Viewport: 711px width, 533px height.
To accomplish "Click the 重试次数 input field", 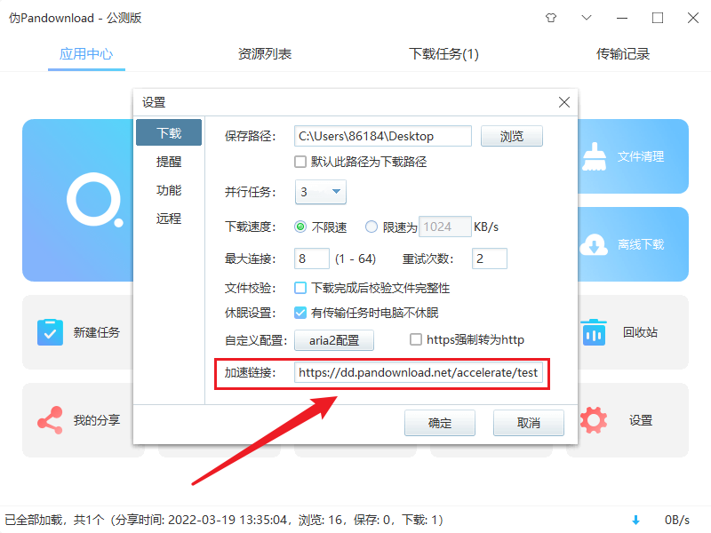I will [490, 259].
